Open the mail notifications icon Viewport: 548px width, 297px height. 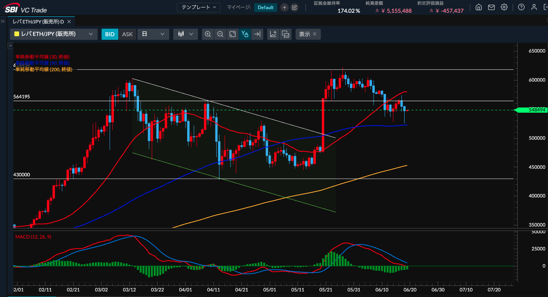491,7
